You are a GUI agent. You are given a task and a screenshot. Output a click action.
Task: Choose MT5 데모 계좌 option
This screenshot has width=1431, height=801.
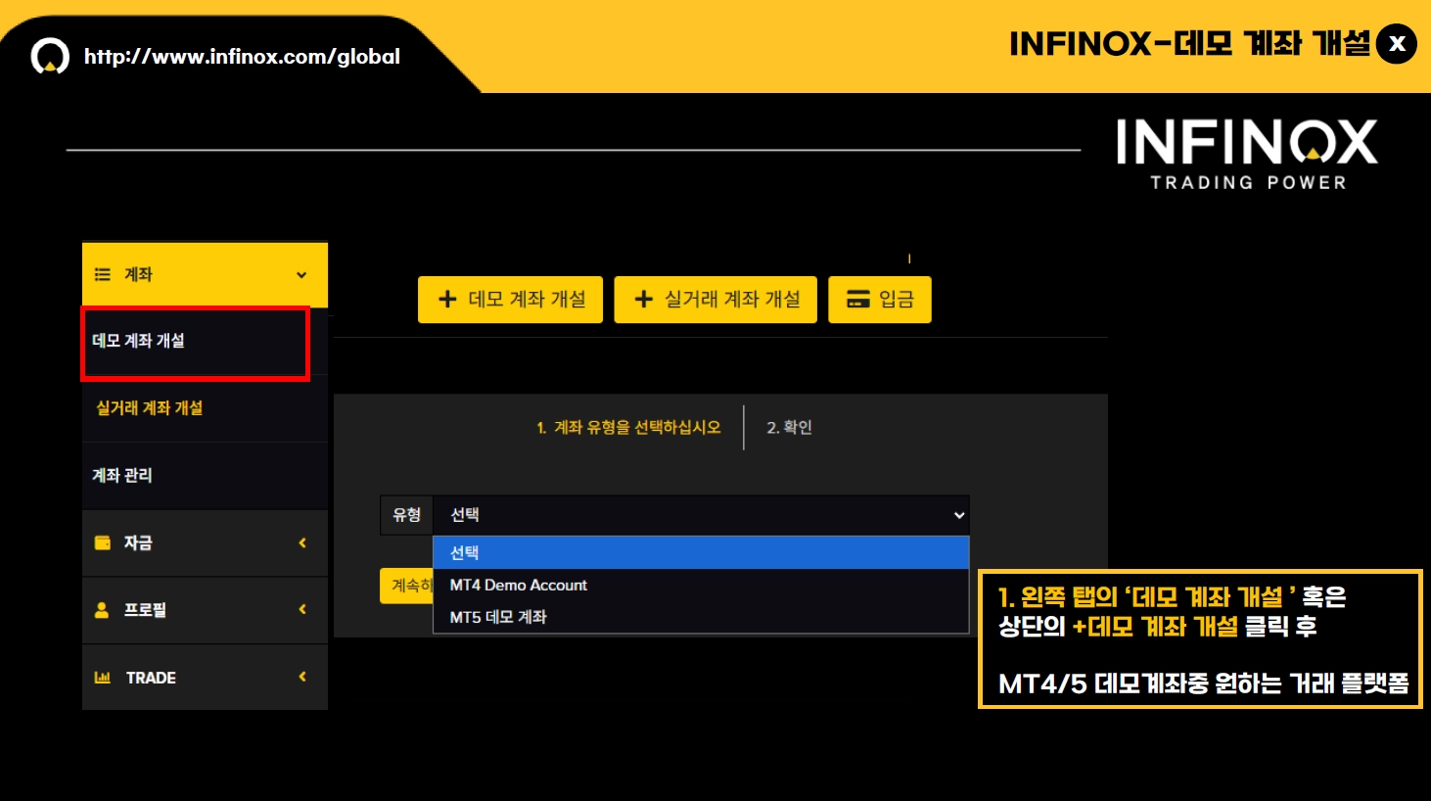(x=701, y=617)
